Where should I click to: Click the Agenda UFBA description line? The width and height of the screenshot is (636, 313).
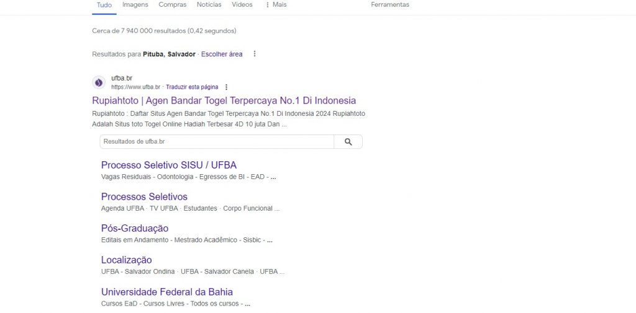click(190, 208)
